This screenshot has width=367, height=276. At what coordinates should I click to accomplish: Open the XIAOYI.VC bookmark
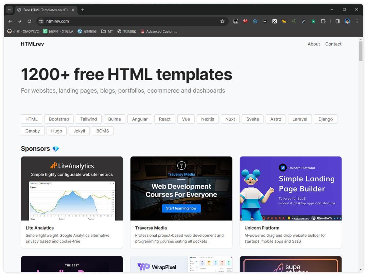coord(23,31)
